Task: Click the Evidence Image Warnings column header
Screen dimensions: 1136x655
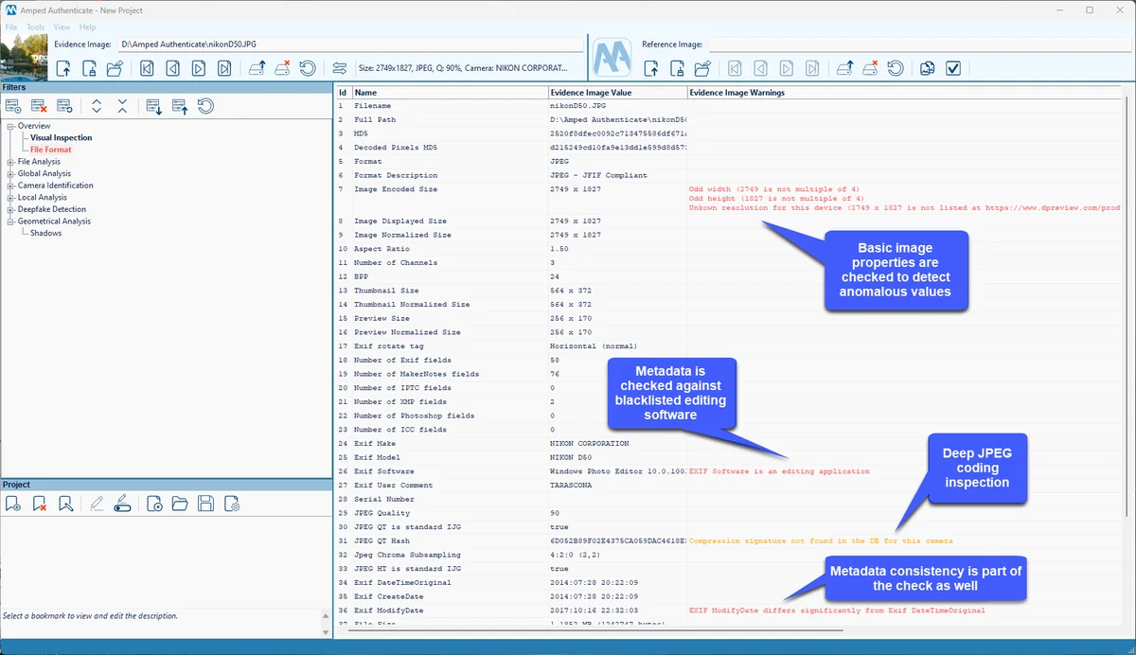Action: click(x=904, y=93)
